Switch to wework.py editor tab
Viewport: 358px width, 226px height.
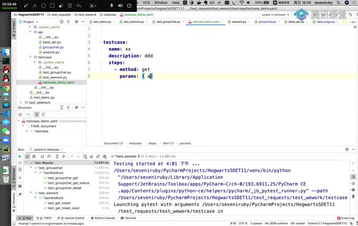pos(239,22)
